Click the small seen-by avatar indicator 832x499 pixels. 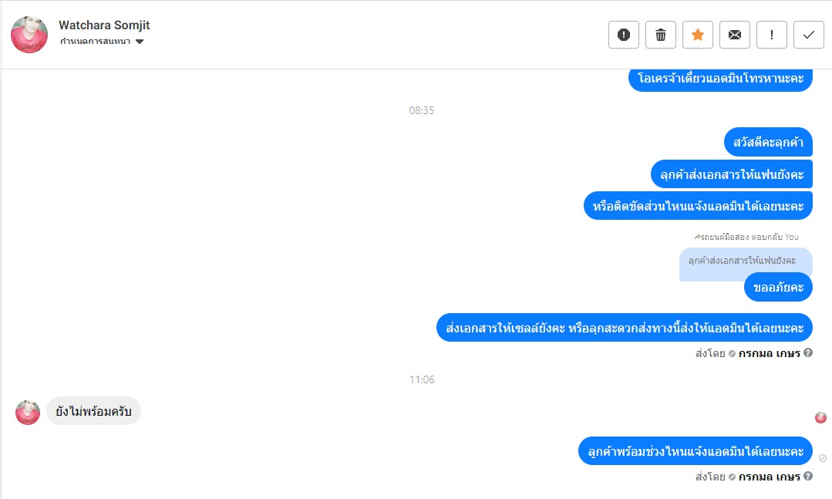click(x=821, y=418)
